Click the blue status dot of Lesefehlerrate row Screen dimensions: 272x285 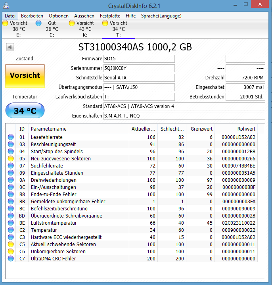coord(11,137)
